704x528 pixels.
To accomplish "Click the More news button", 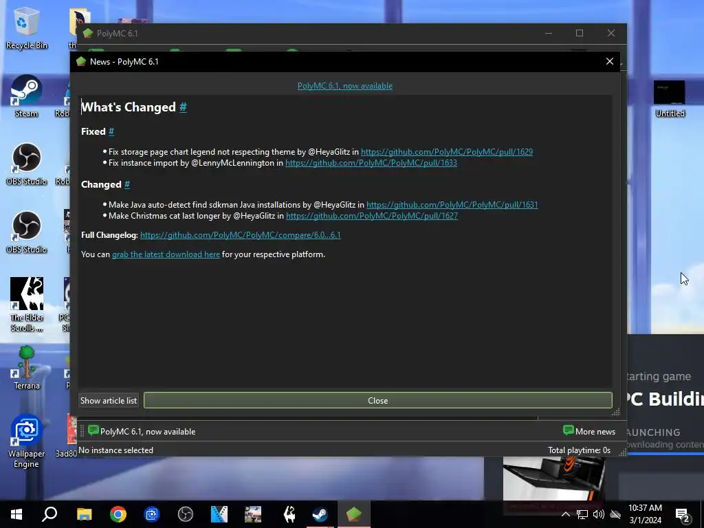I will (589, 431).
